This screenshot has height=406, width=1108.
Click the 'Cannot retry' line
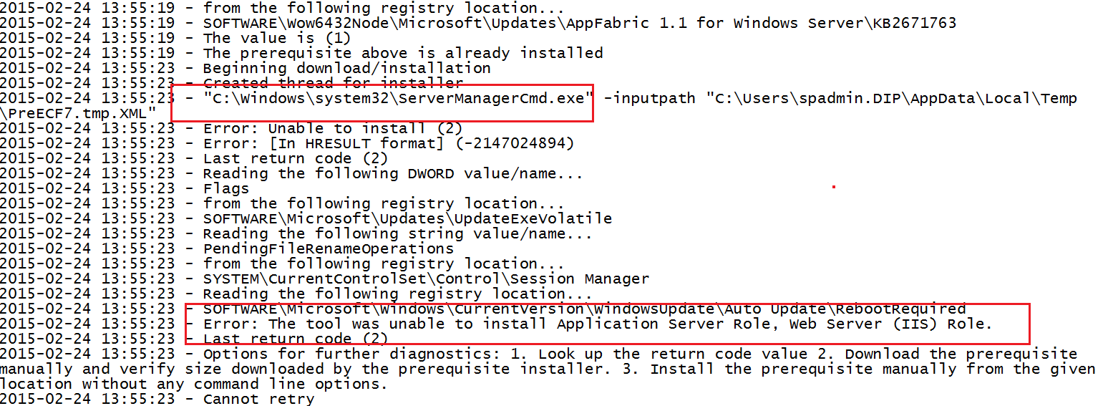point(258,399)
